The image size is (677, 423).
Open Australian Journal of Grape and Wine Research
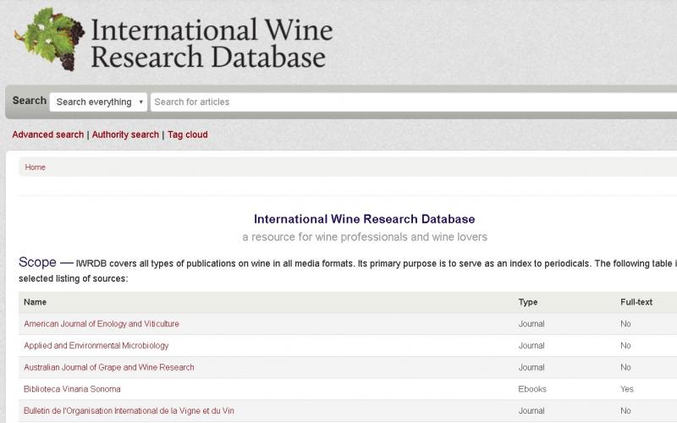109,367
